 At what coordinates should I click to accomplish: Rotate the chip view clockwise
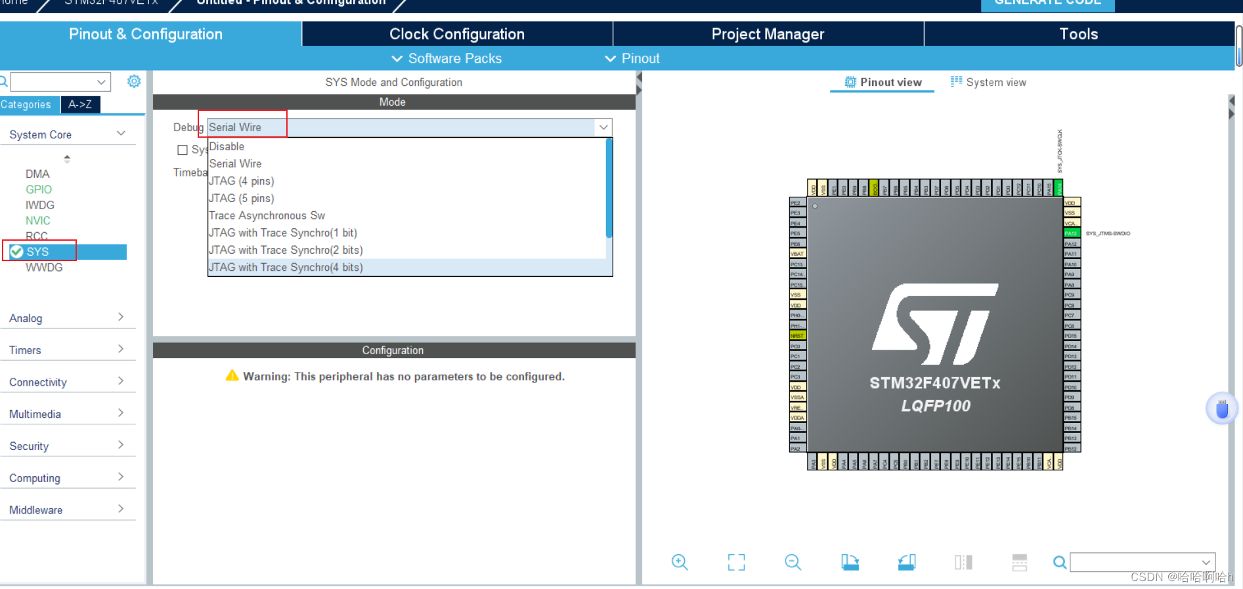click(850, 562)
